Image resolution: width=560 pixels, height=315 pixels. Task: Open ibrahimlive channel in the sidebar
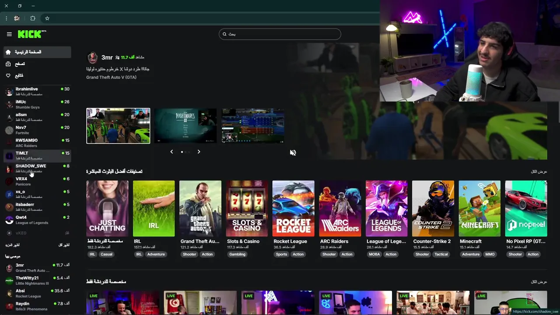(x=37, y=91)
